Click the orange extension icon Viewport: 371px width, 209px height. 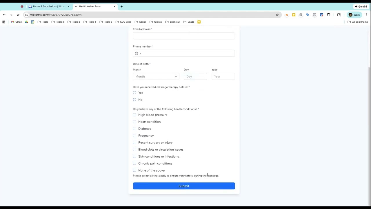(287, 15)
